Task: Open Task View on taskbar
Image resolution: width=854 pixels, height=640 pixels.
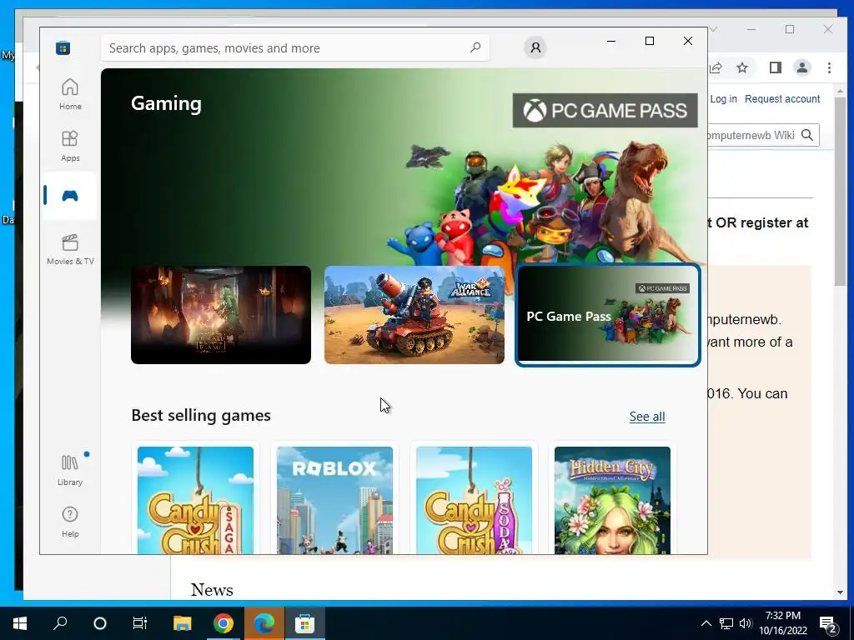Action: [140, 623]
